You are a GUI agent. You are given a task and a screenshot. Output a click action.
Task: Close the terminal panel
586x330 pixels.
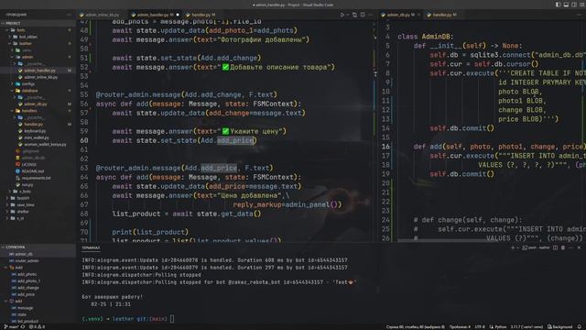[x=579, y=247]
